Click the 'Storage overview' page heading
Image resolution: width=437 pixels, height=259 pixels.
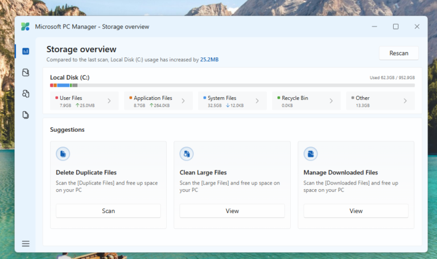[x=81, y=49]
